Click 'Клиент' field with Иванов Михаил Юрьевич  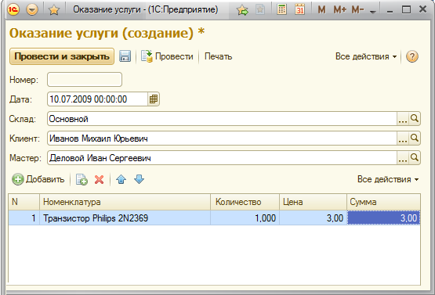pyautogui.click(x=222, y=139)
